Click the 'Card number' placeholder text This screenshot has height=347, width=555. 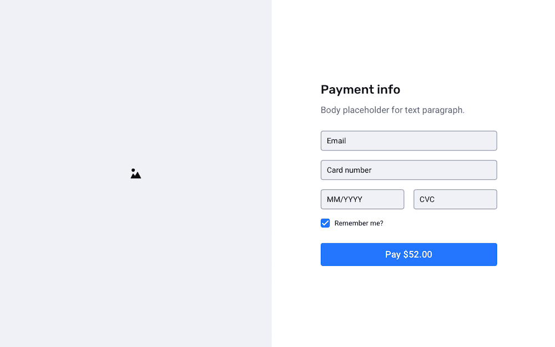pyautogui.click(x=349, y=170)
